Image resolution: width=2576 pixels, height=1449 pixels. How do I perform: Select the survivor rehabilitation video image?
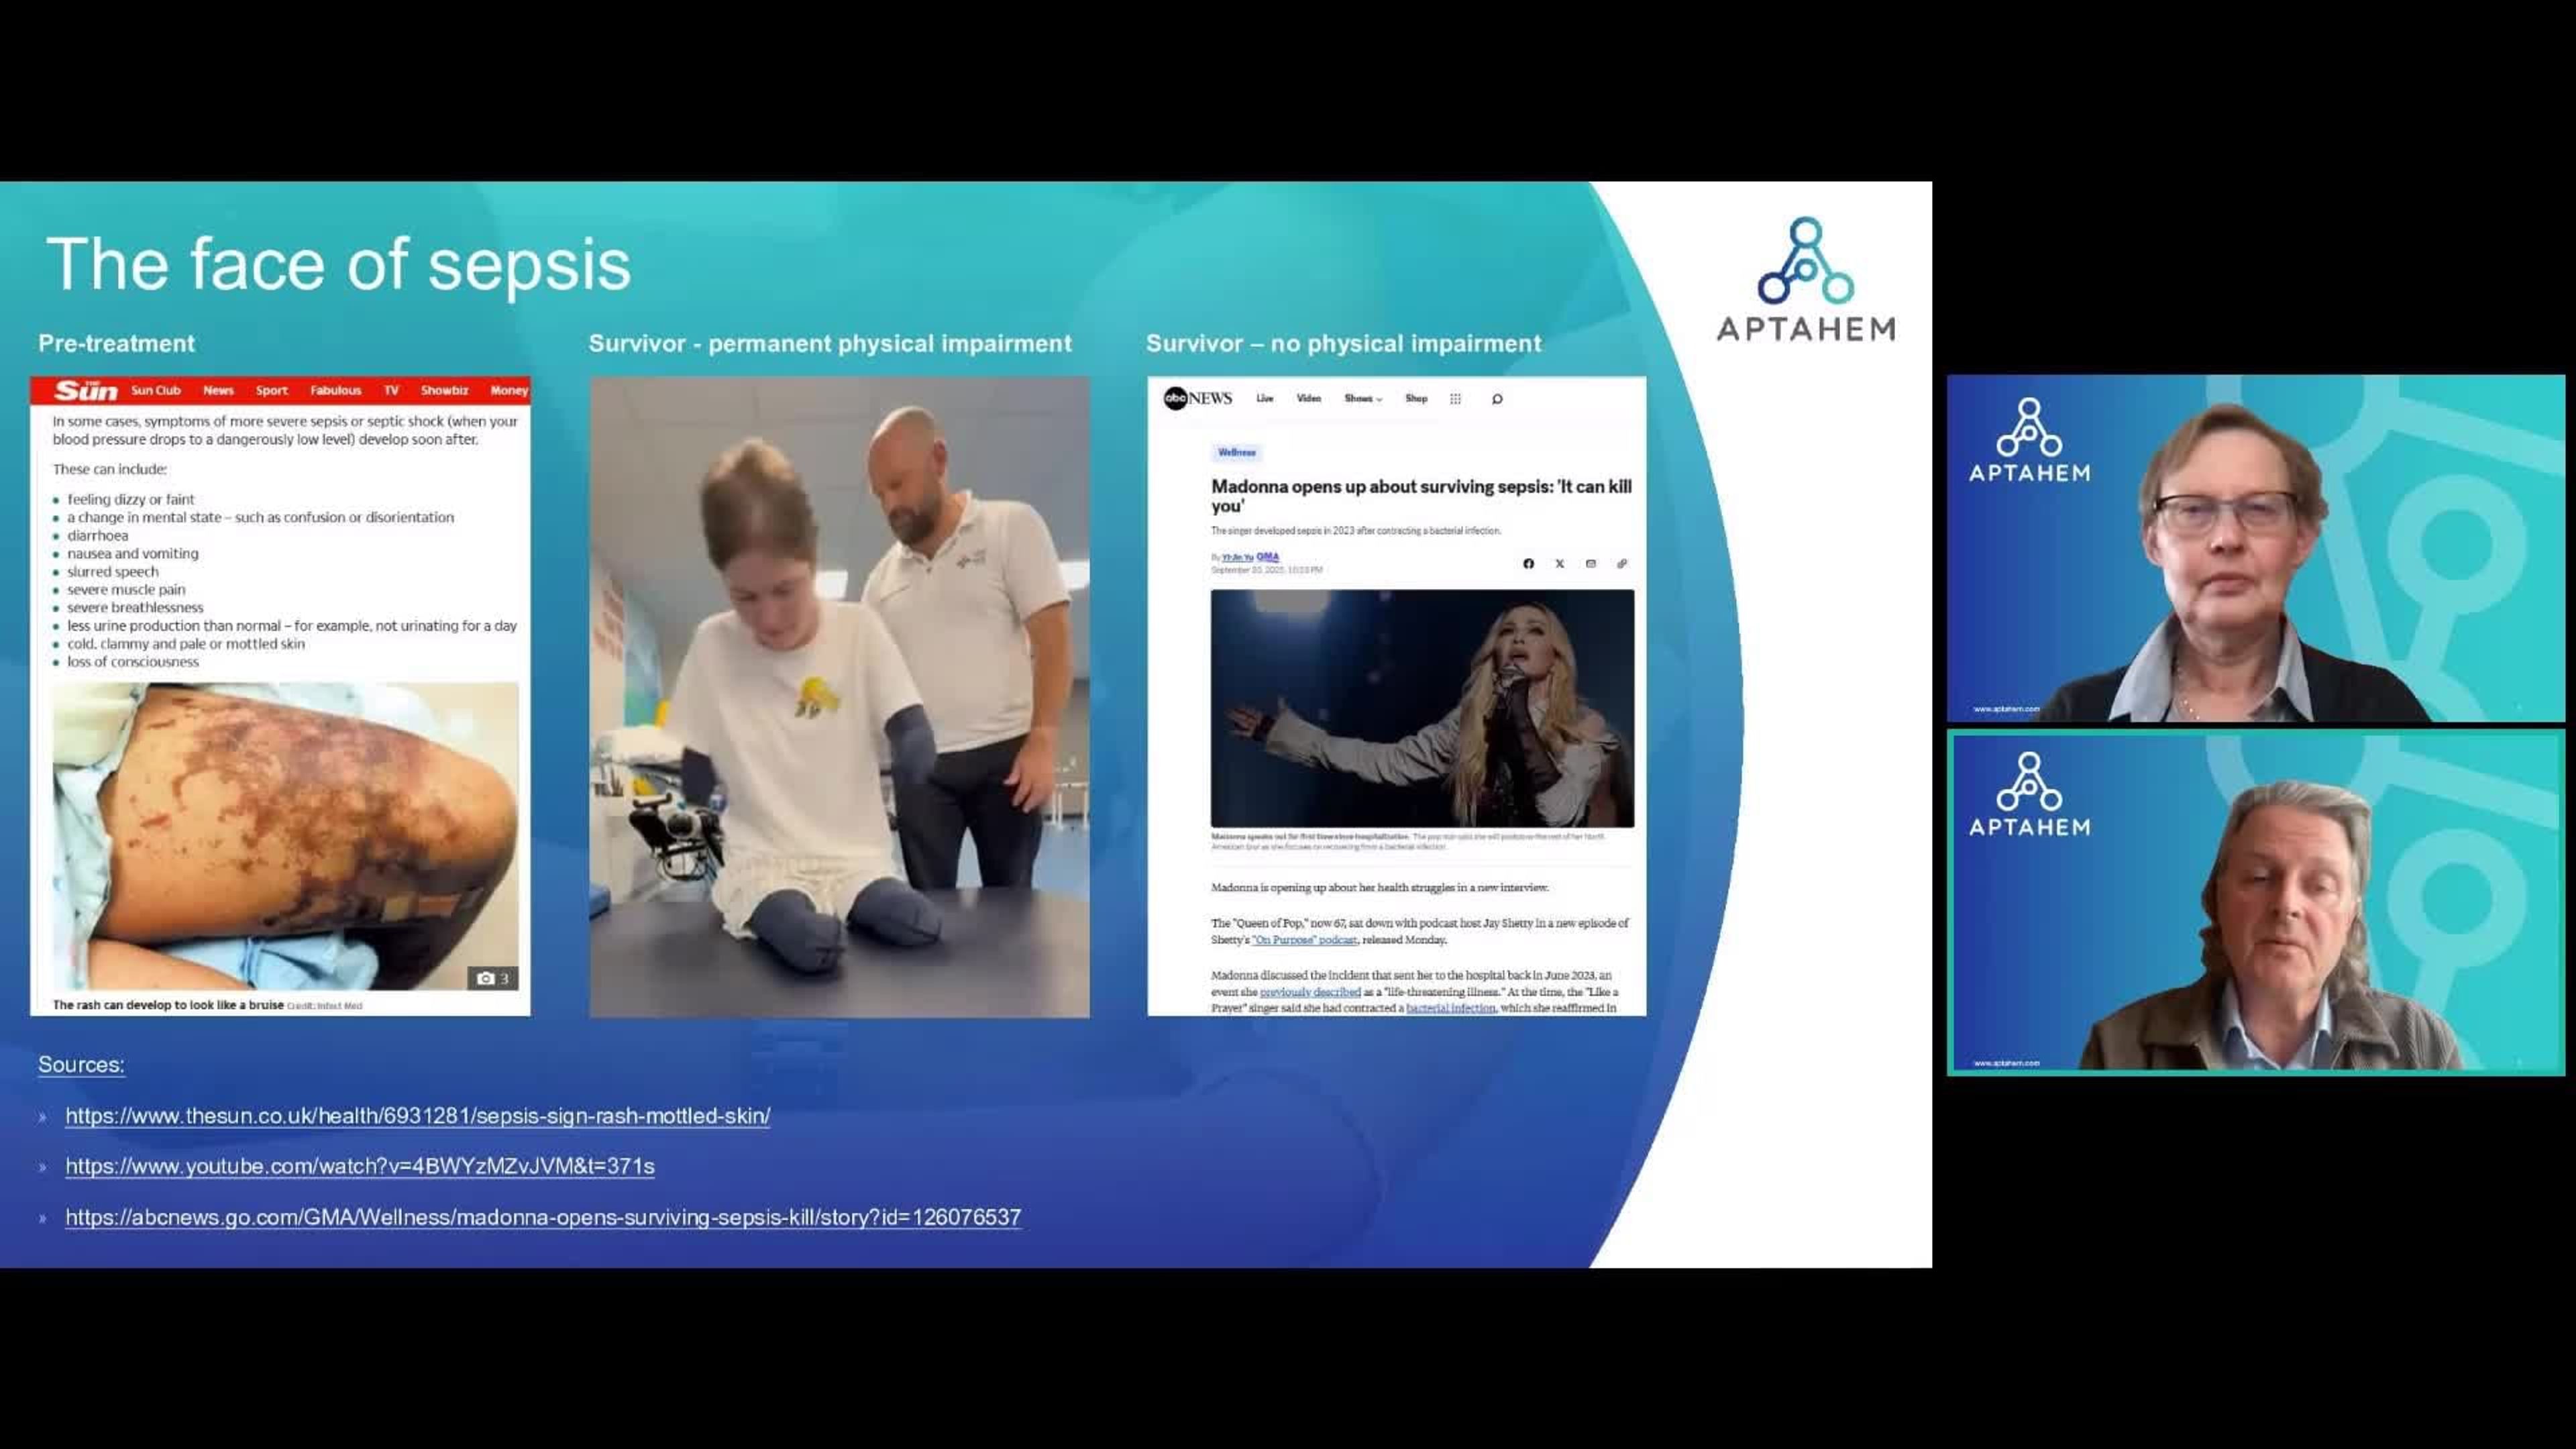839,697
